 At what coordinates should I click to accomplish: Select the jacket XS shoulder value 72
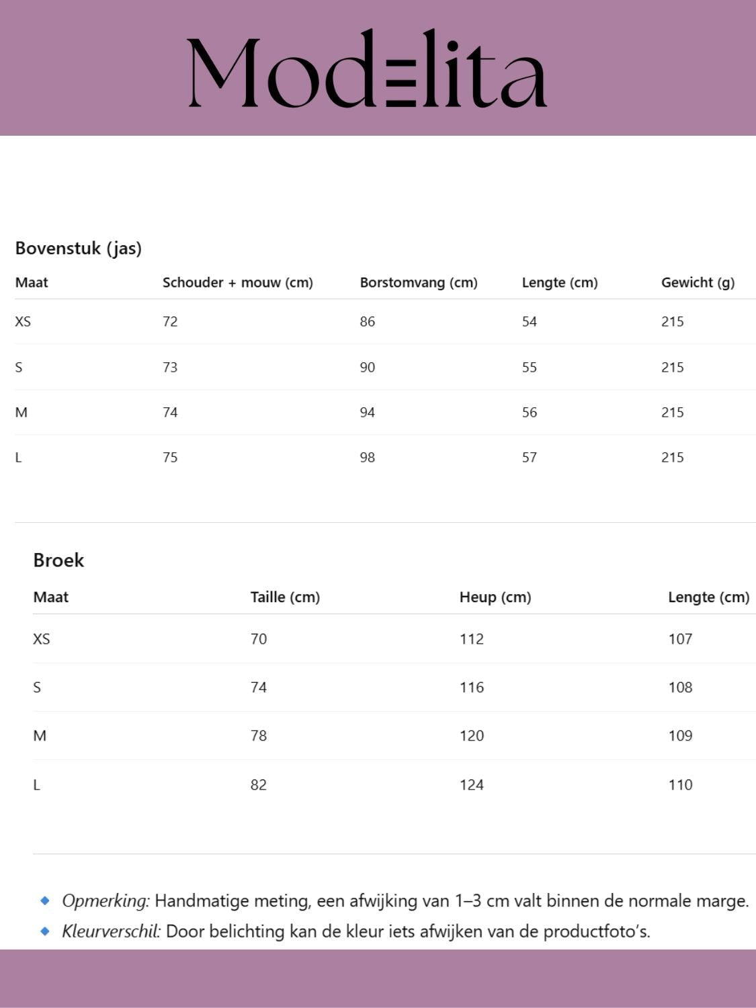tap(170, 321)
